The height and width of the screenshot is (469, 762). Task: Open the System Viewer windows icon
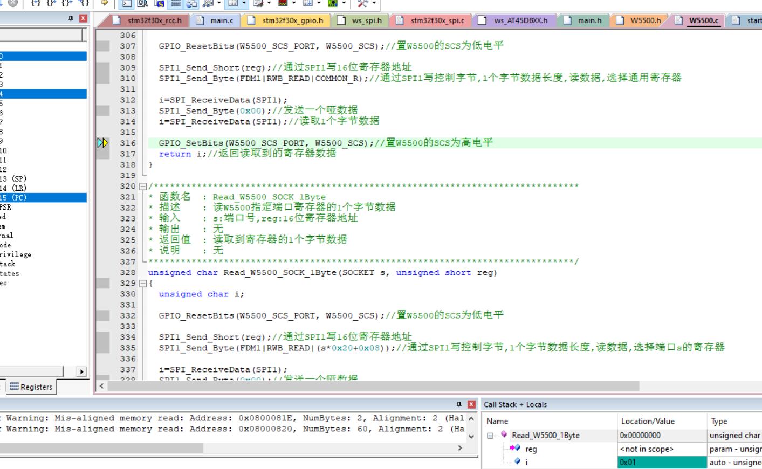(x=333, y=4)
